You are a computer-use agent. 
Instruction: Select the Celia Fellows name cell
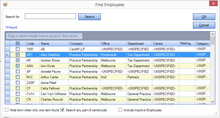pyautogui.click(x=54, y=88)
